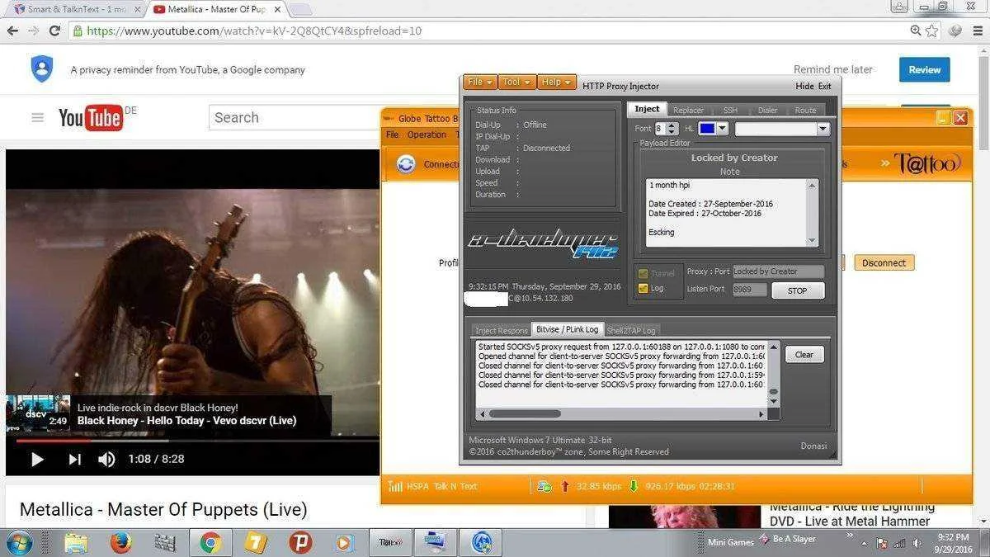Skip to the next video
This screenshot has height=557, width=990.
pos(74,460)
